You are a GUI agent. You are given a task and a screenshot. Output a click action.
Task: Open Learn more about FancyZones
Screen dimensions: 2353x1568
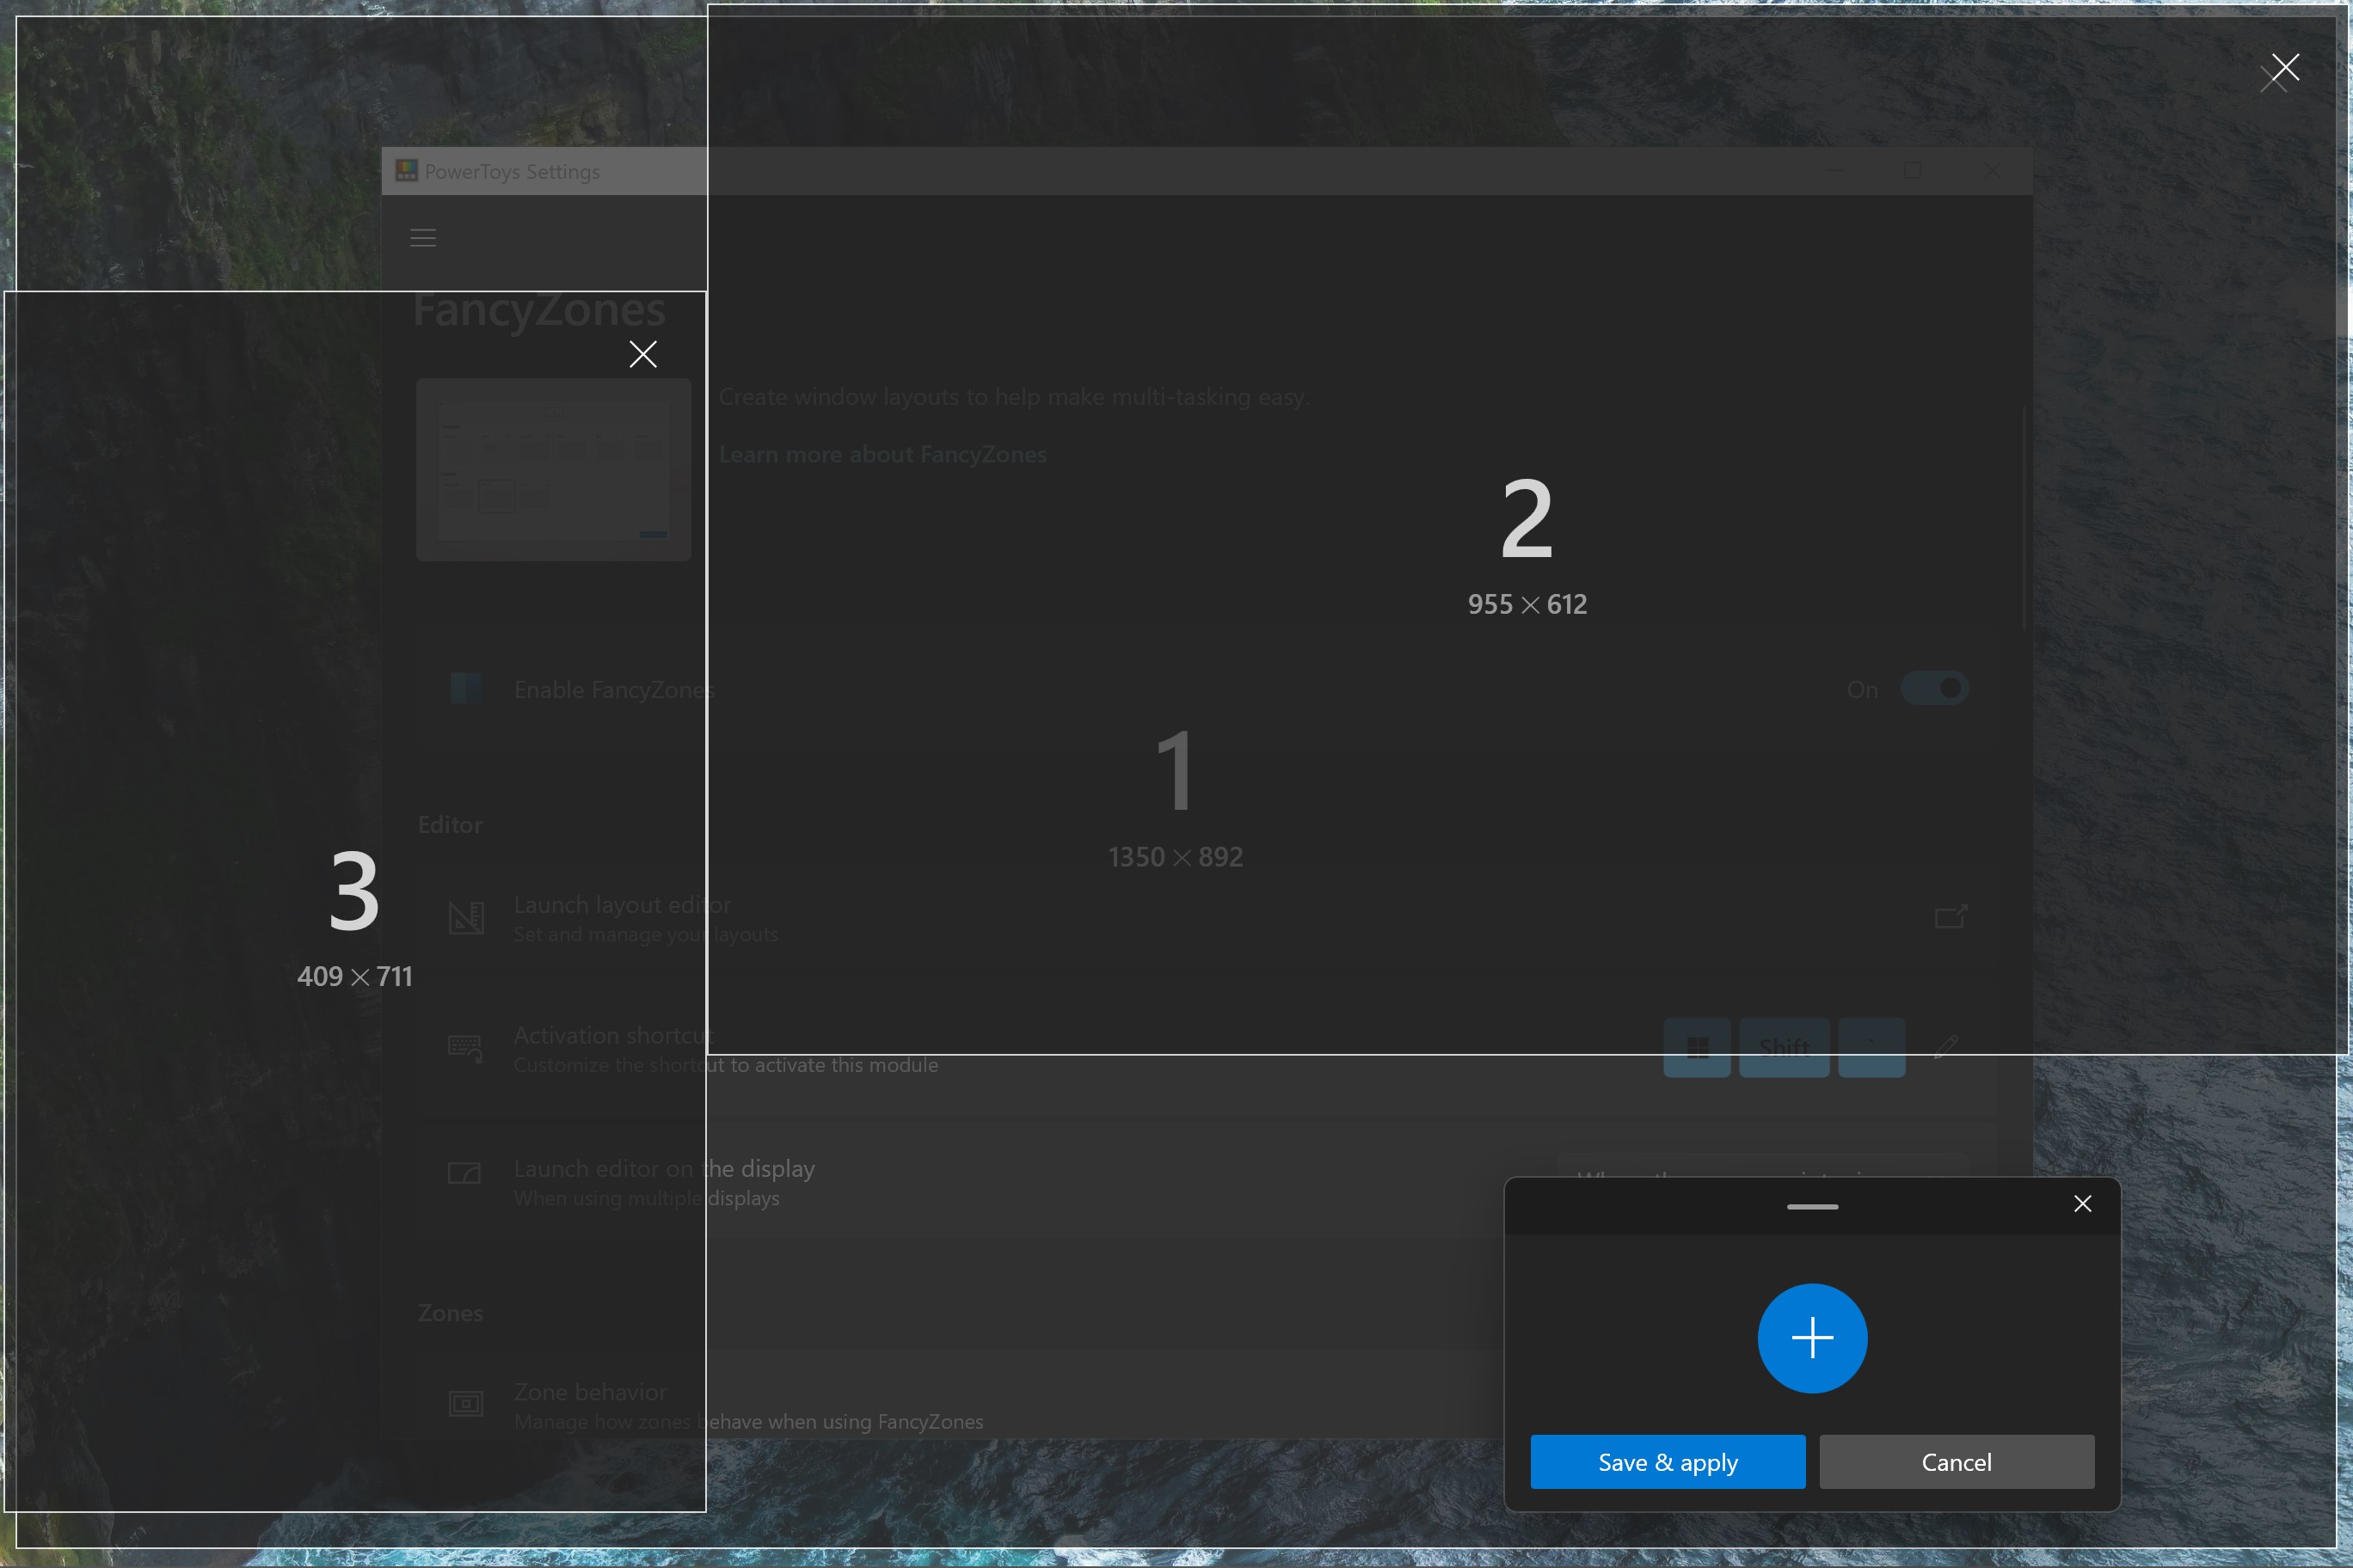click(883, 454)
